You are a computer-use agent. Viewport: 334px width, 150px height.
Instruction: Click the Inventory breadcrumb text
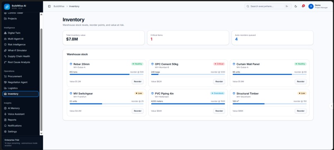click(x=74, y=6)
